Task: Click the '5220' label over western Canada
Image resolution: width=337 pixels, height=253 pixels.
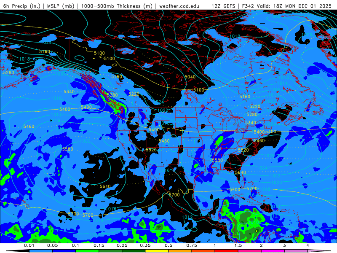Action: coord(134,94)
